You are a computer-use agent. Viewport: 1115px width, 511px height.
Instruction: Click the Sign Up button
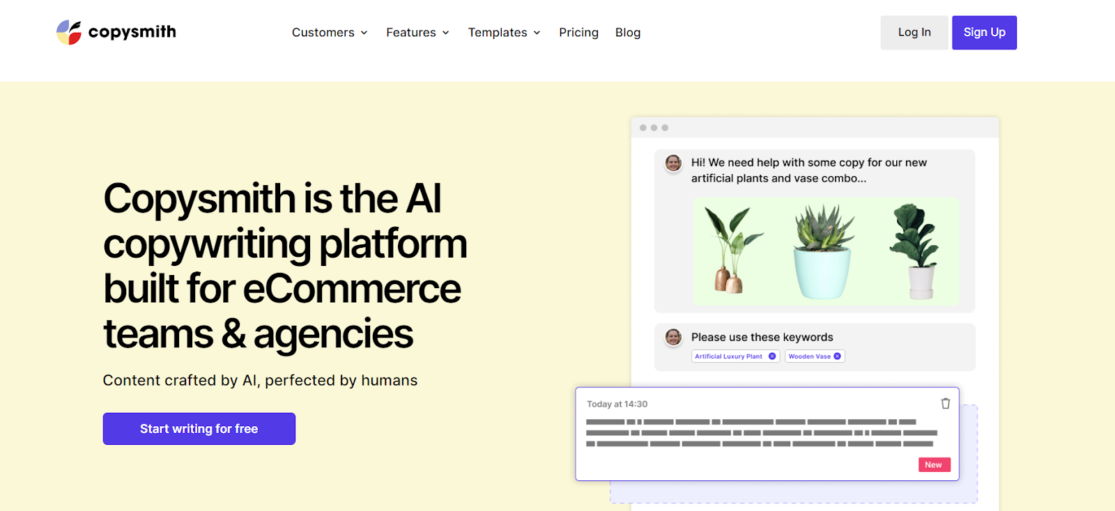coord(984,33)
